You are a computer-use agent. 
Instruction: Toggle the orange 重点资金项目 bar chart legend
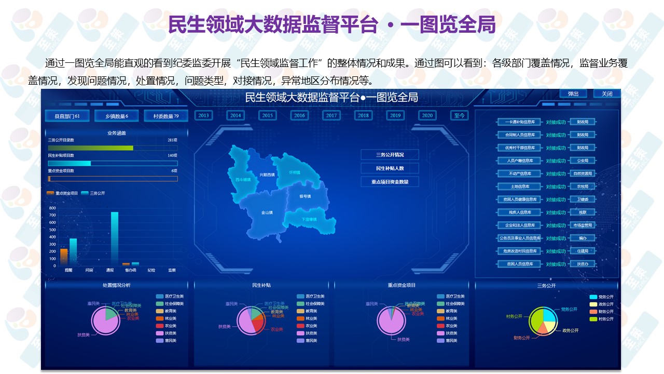point(51,193)
